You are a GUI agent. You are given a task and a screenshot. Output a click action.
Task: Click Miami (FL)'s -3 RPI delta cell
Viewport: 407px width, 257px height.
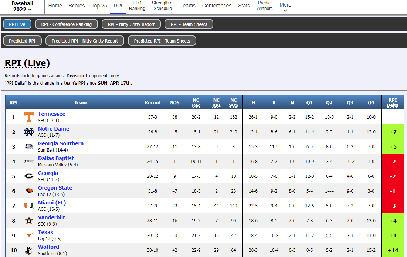click(x=393, y=206)
